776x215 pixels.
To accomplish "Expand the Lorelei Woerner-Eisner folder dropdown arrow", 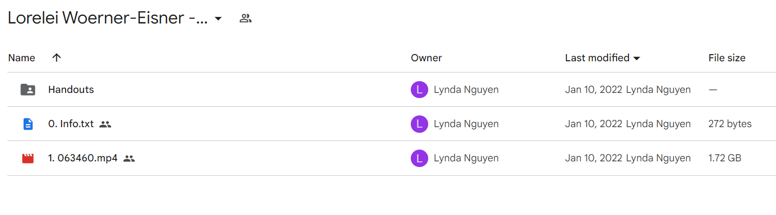I will pos(218,19).
